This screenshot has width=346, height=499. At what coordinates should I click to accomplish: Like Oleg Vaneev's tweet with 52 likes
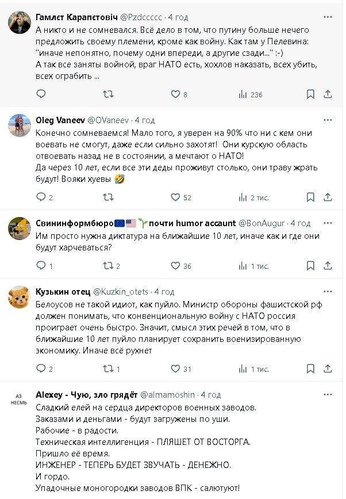tap(176, 197)
